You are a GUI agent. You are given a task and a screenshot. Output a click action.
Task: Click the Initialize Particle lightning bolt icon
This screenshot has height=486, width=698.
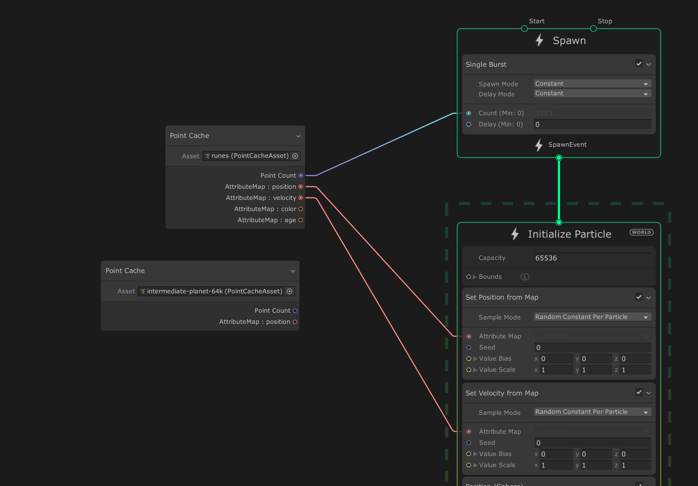click(515, 234)
